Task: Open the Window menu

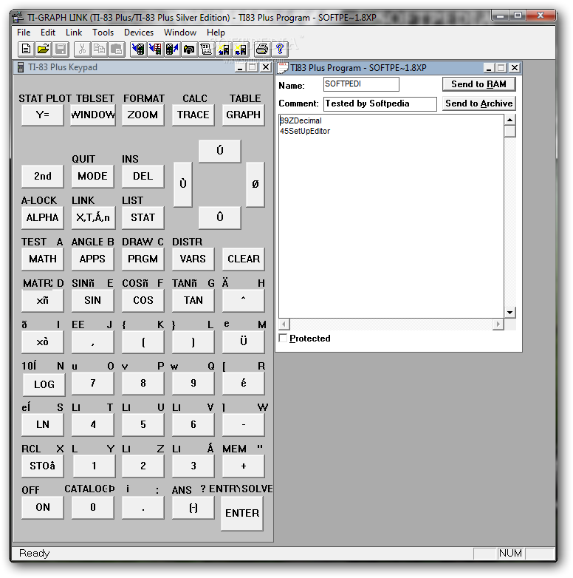Action: coord(180,33)
